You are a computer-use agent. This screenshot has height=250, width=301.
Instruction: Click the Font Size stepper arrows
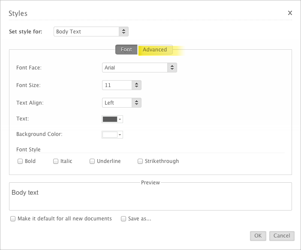pyautogui.click(x=136, y=85)
